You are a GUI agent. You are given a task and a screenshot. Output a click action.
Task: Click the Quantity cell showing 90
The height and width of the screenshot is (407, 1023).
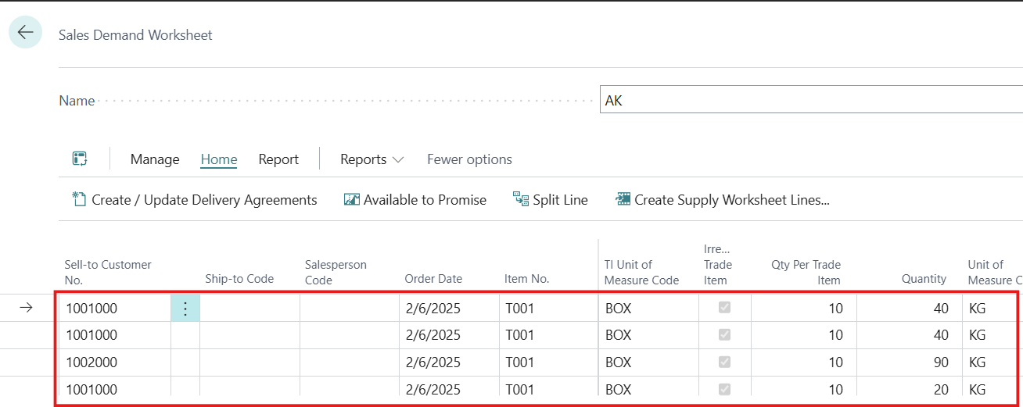[909, 362]
